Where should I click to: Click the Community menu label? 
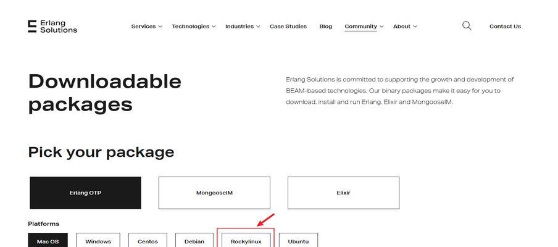point(360,27)
